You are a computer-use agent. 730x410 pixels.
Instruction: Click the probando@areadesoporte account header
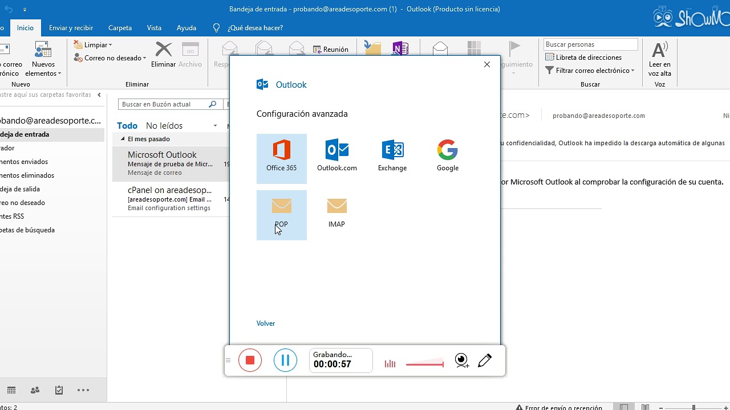pyautogui.click(x=51, y=121)
